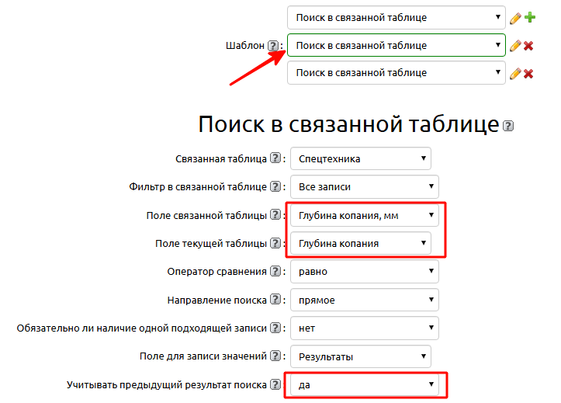Click the pencil edit icon on third template row

[x=515, y=74]
